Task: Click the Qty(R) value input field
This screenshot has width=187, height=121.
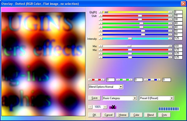Action: [178, 12]
